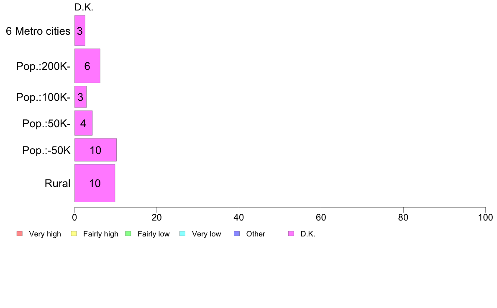
Task: Click the 6 Metro cities axis label
Action: click(x=38, y=31)
